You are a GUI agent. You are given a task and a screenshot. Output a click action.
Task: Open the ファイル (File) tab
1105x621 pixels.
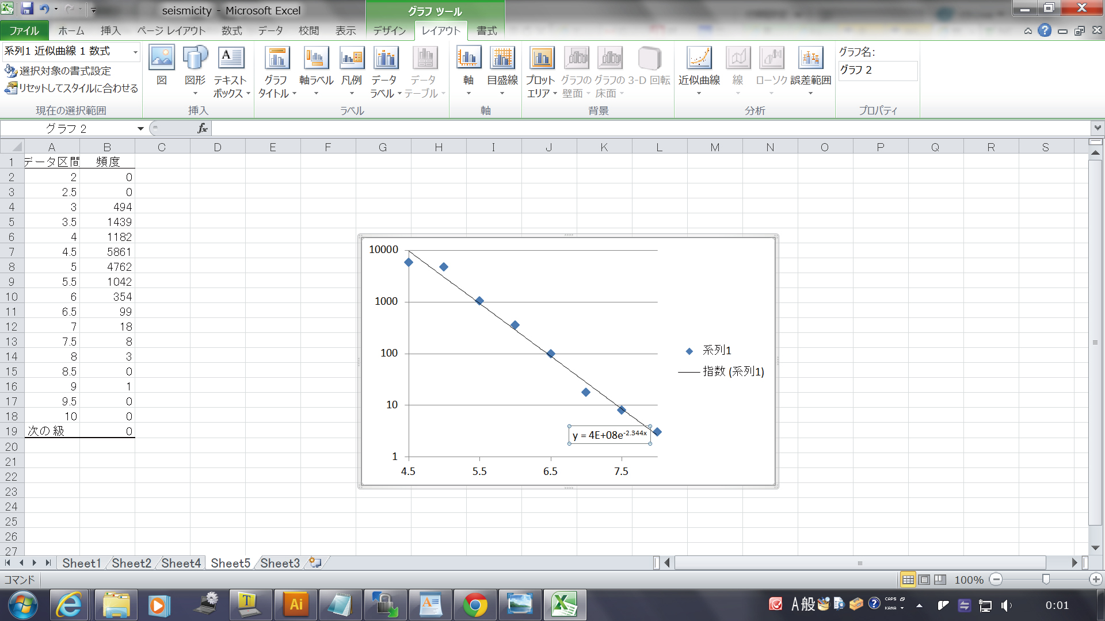coord(24,30)
